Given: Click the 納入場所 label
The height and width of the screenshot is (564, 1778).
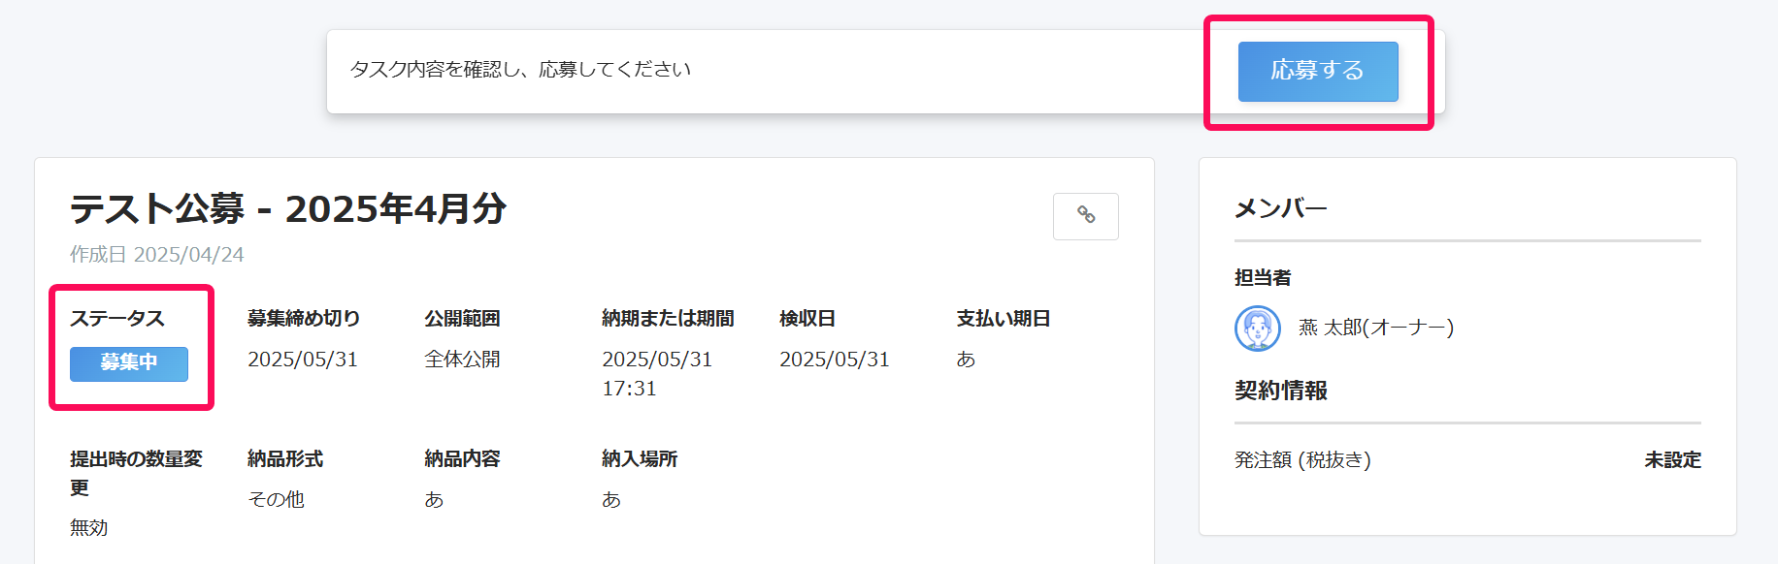Looking at the screenshot, I should (640, 459).
